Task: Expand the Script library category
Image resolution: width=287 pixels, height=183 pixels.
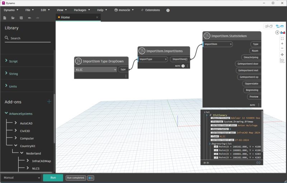Action: [x=6, y=60]
